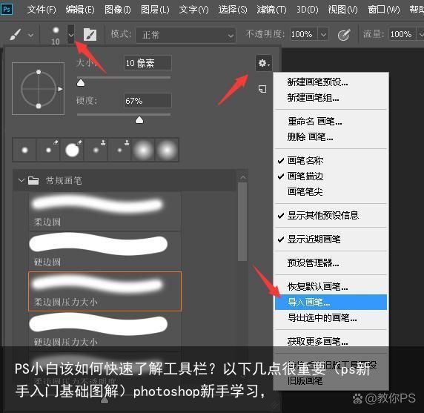Open the 文字(Y) menu

tap(193, 10)
